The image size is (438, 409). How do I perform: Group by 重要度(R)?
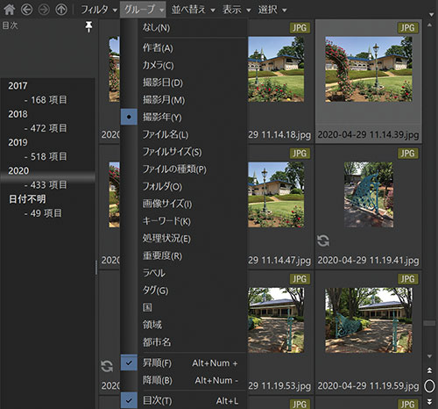coord(183,255)
